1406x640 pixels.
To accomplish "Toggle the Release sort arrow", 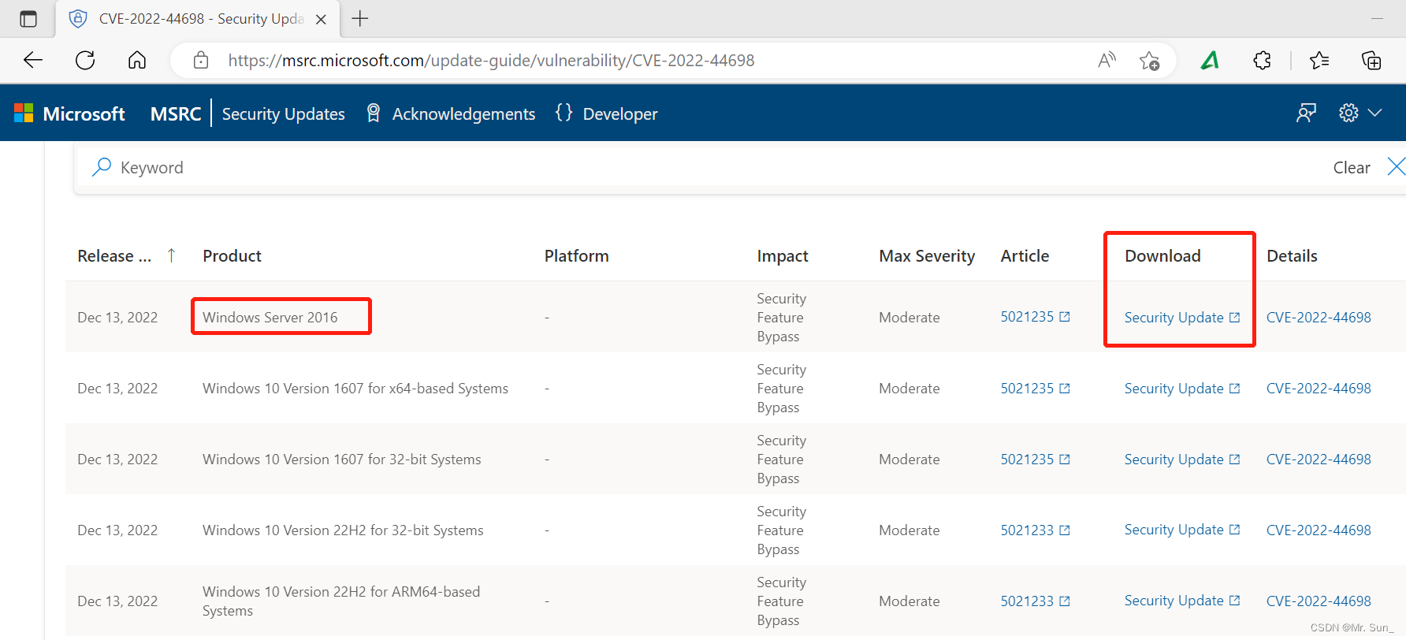I will pyautogui.click(x=171, y=255).
